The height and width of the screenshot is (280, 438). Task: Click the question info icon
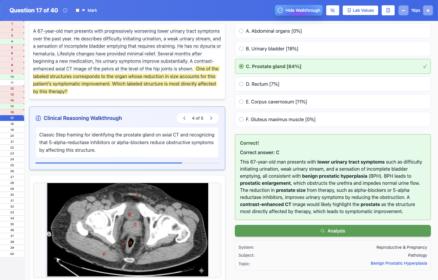pos(65,10)
